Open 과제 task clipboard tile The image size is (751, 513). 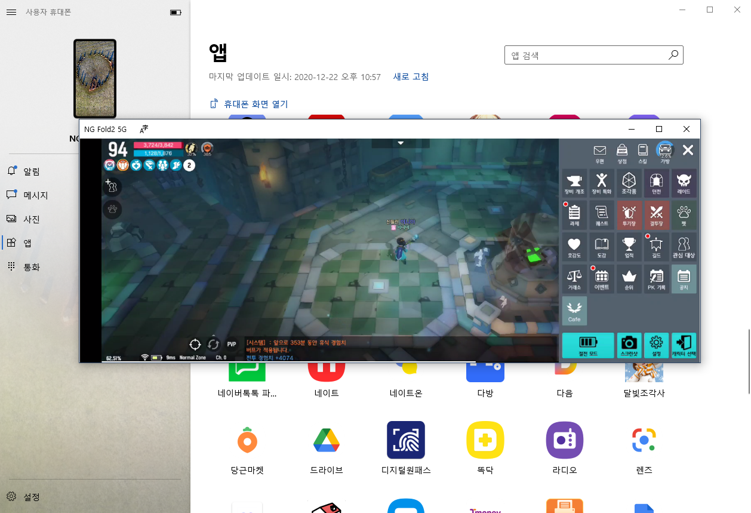574,215
